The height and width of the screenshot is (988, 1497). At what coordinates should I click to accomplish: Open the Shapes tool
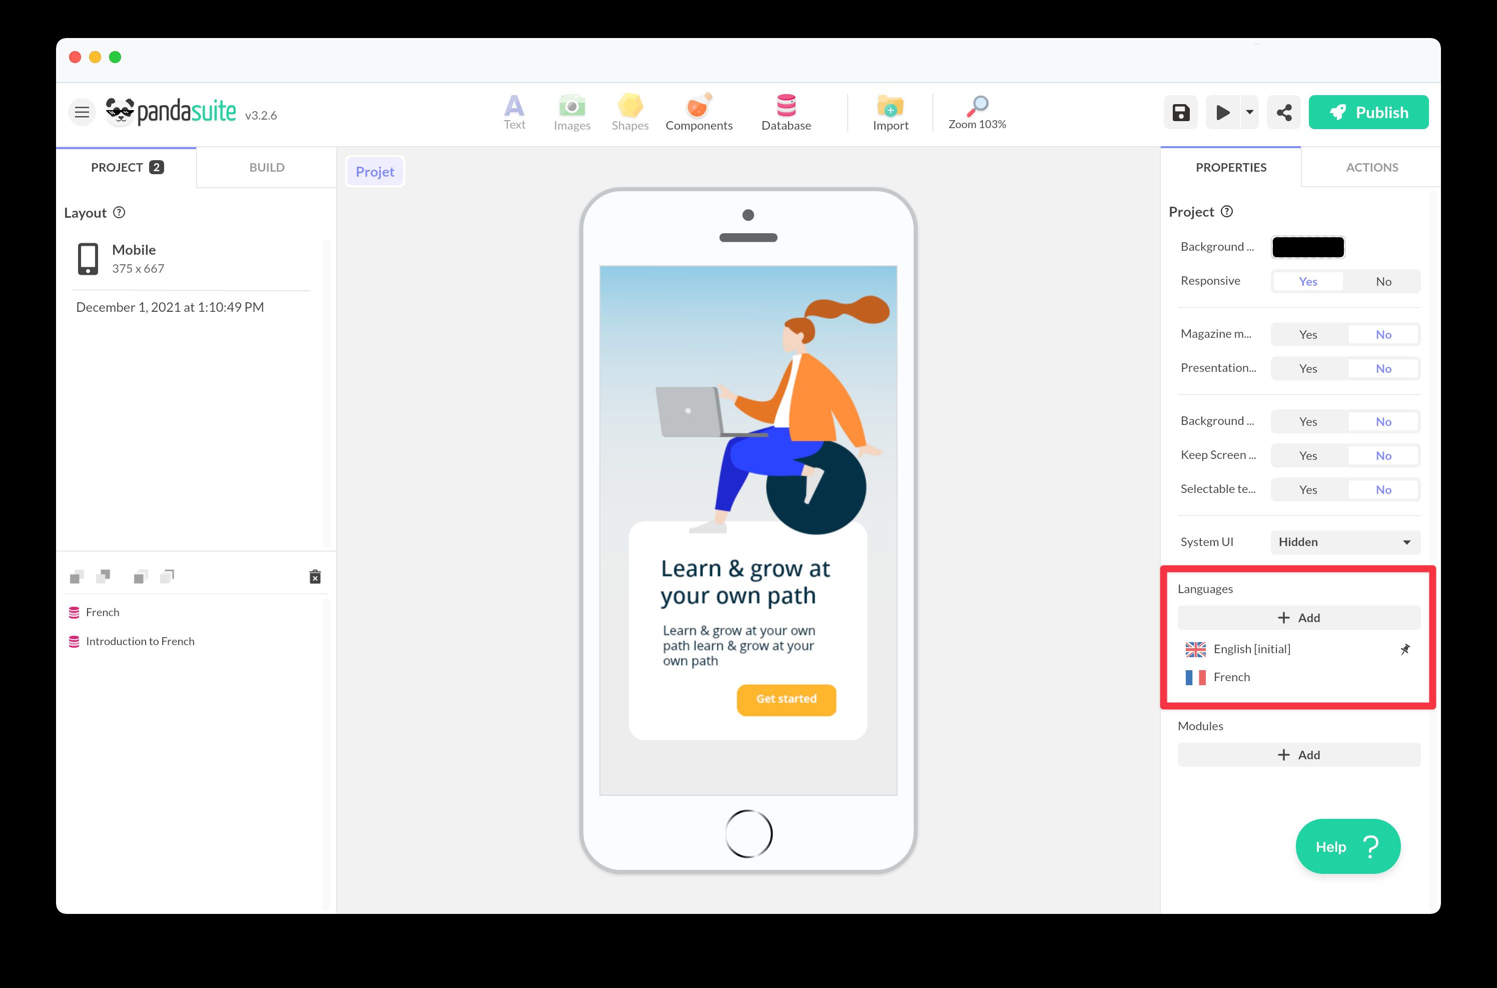coord(630,113)
